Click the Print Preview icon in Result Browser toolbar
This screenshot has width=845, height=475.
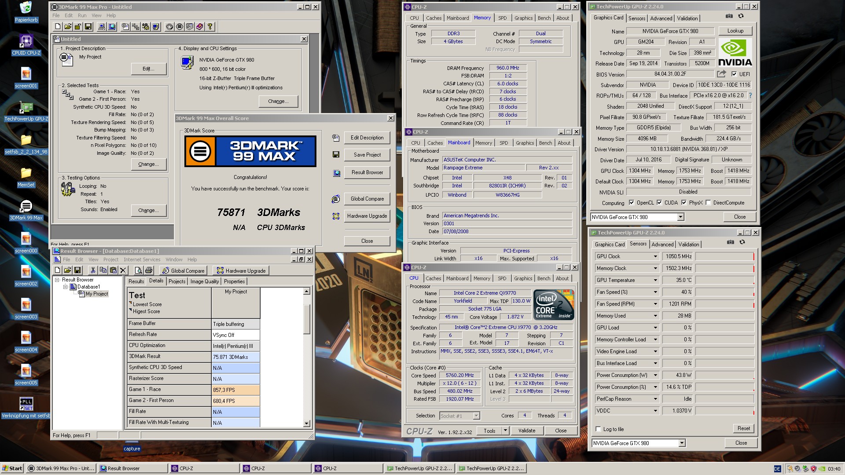pyautogui.click(x=138, y=270)
